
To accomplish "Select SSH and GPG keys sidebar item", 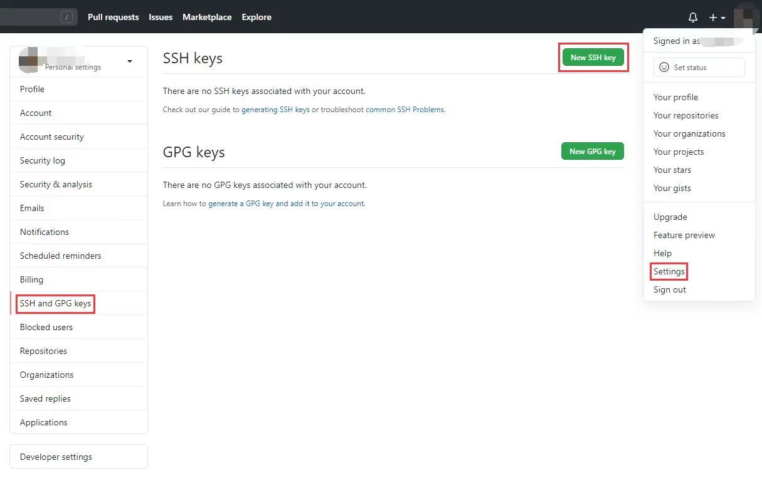I will point(55,304).
